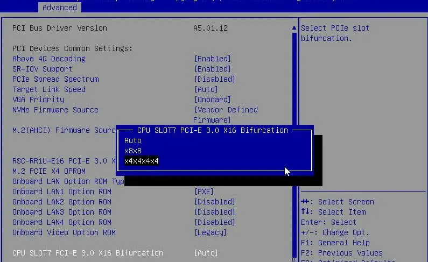Open Target Link Speed Auto dropdown
This screenshot has width=428, height=262.
click(x=206, y=89)
